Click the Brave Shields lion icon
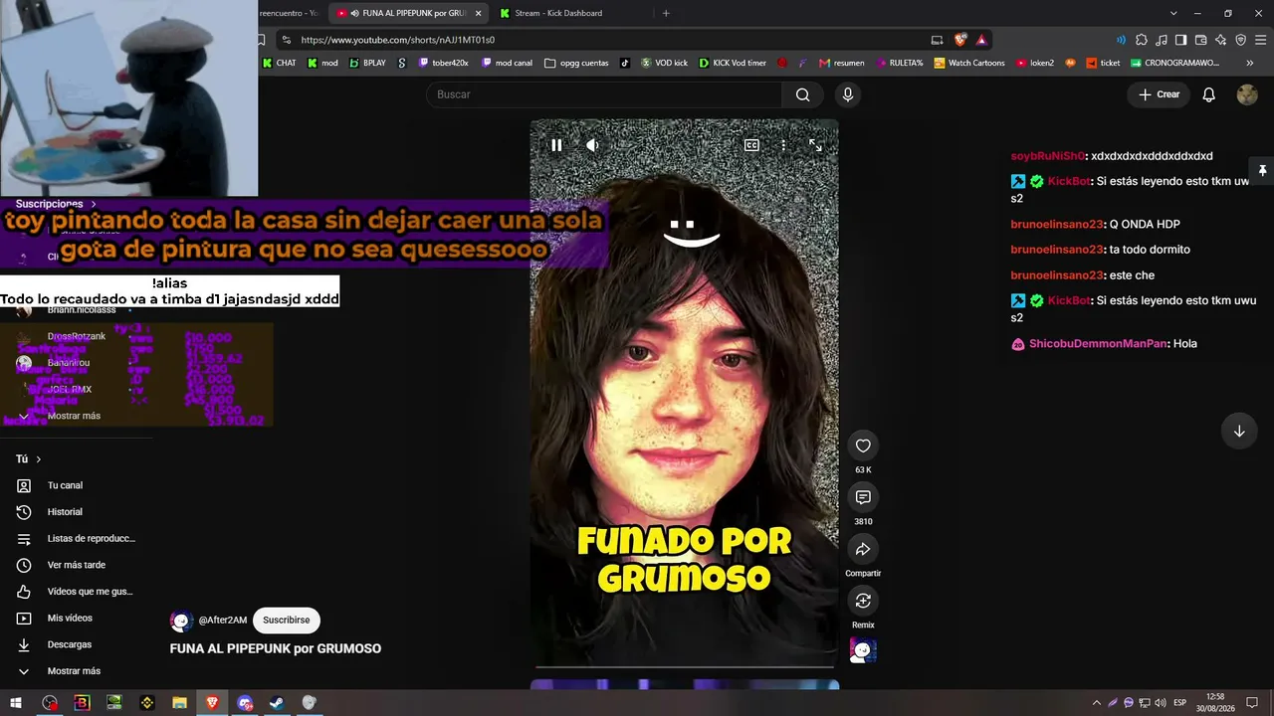1274x716 pixels. pyautogui.click(x=960, y=40)
